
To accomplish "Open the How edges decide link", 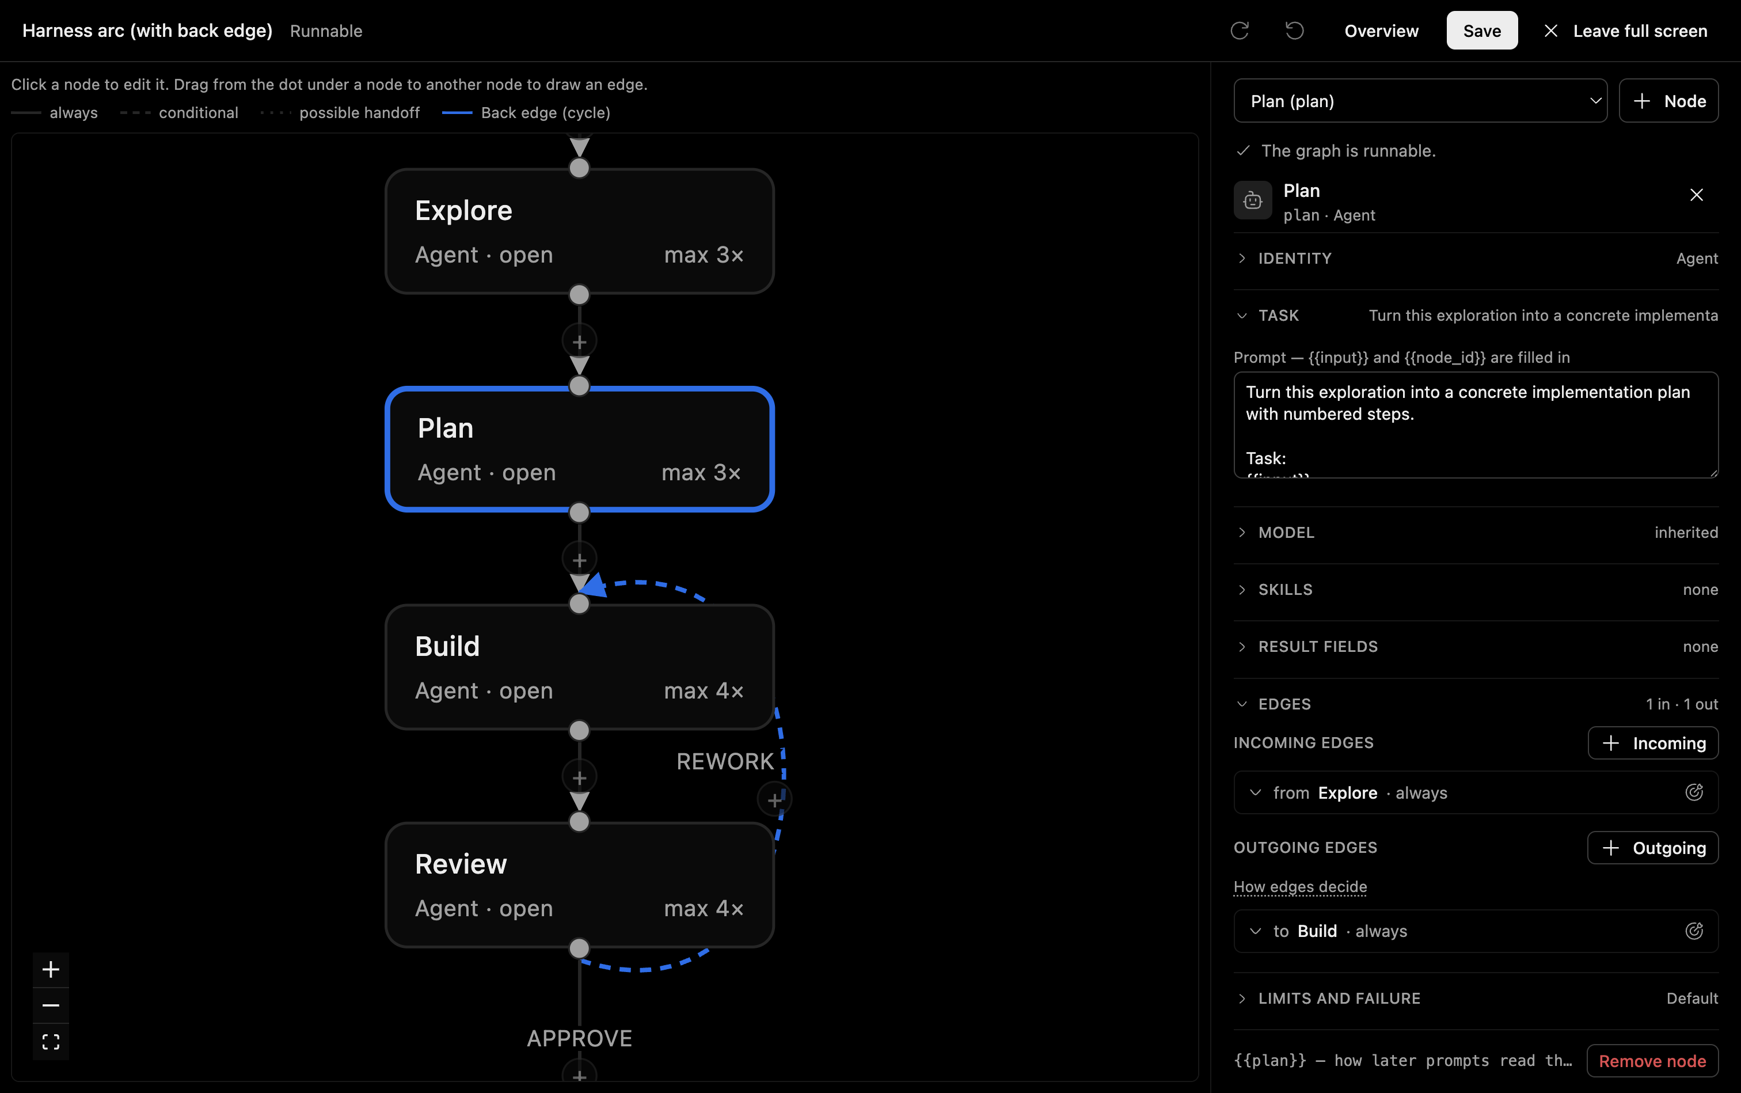I will [x=1300, y=886].
